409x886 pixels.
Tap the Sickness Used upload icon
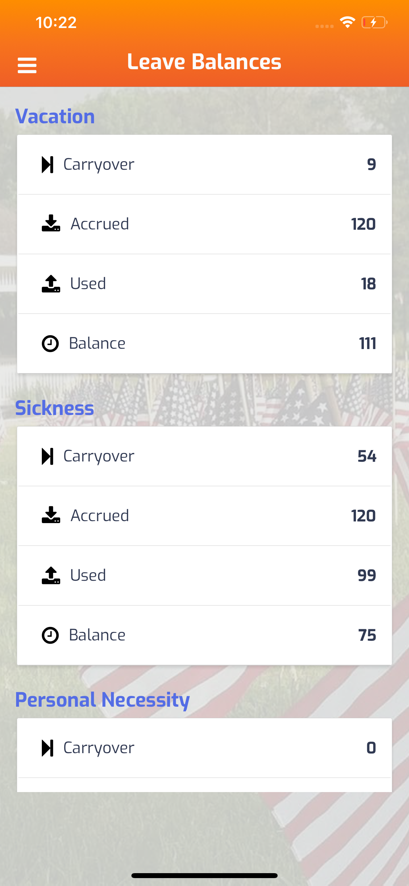51,576
